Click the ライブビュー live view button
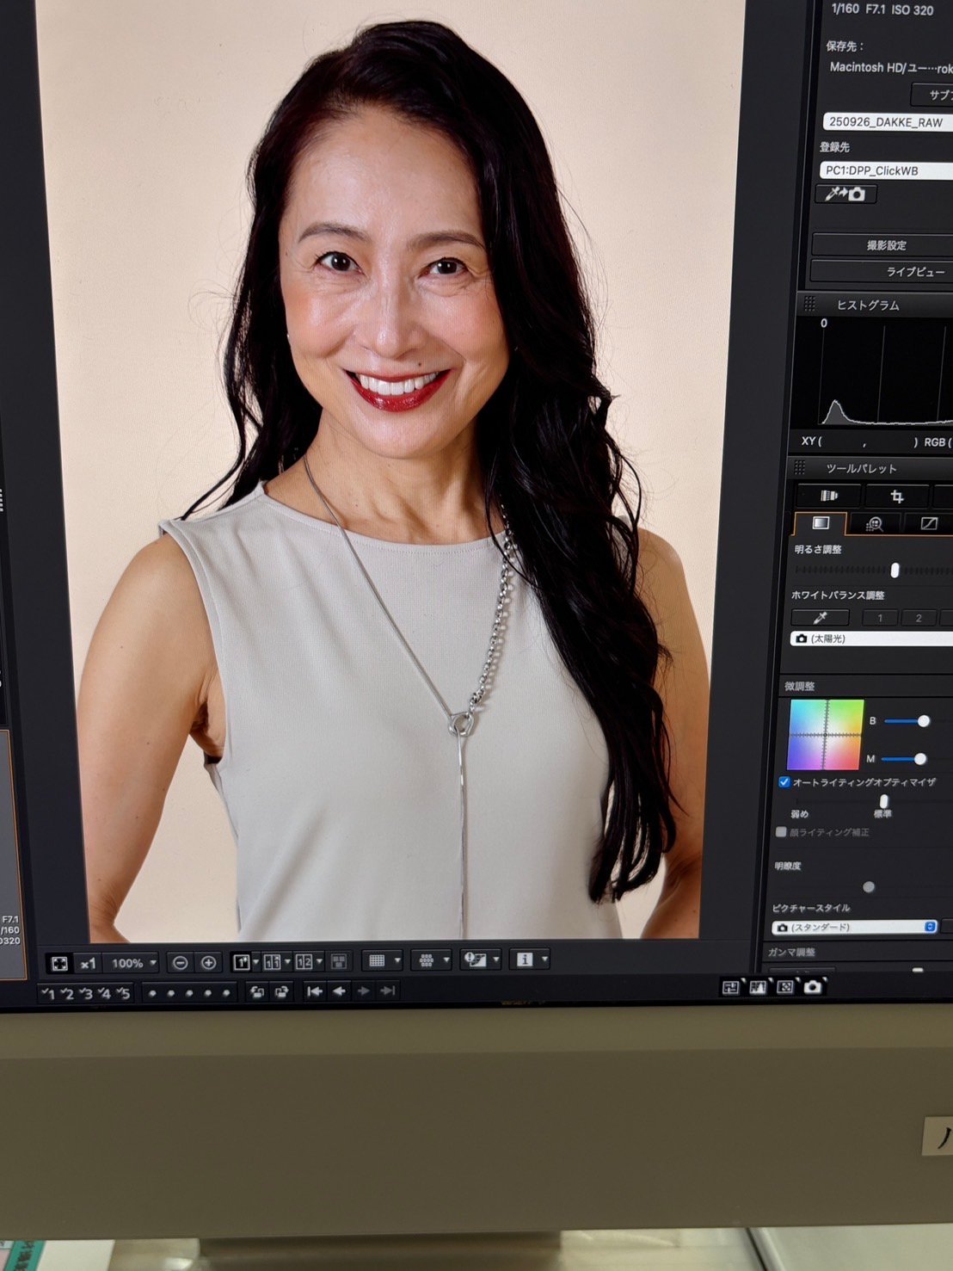Screen dimensions: 953x1271 pos(882,272)
